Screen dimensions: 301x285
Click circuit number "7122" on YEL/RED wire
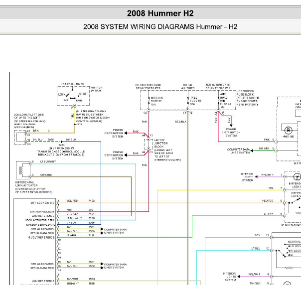(x=92, y=201)
